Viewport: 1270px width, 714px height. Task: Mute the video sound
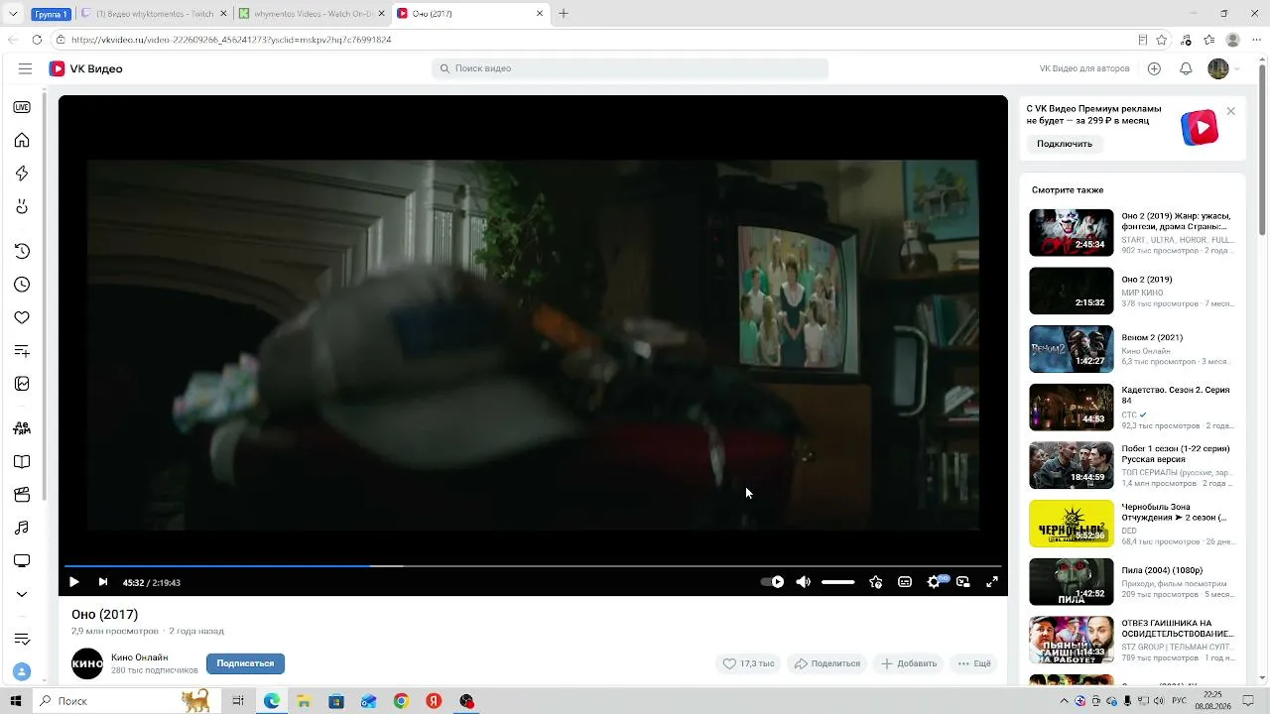803,582
